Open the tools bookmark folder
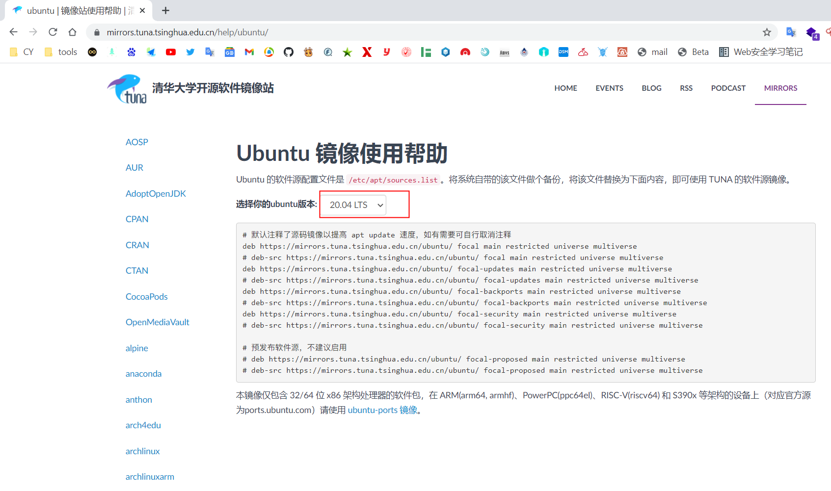The width and height of the screenshot is (831, 491). pyautogui.click(x=61, y=52)
